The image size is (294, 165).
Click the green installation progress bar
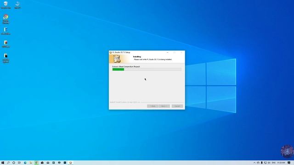pyautogui.click(x=147, y=69)
